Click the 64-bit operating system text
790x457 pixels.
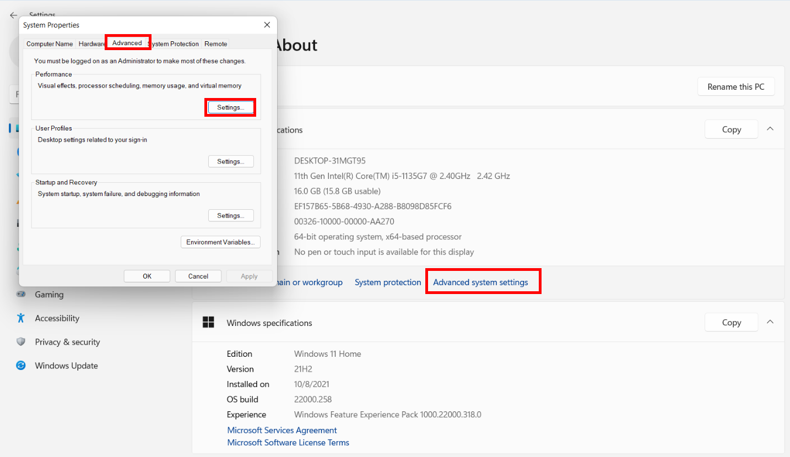[x=378, y=237]
